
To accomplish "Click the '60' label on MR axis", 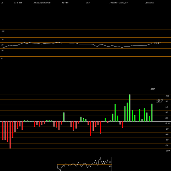I will [x=167, y=107].
